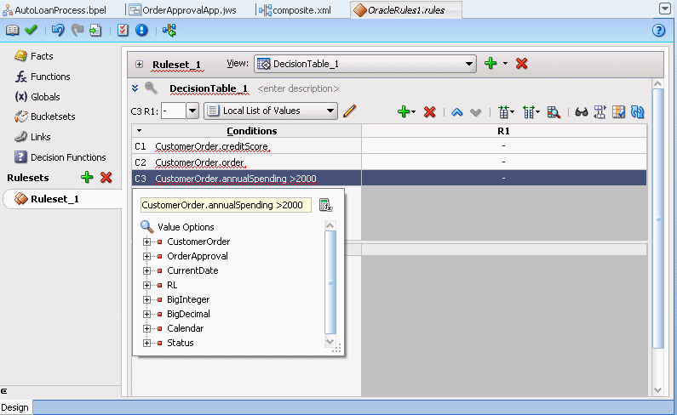The width and height of the screenshot is (677, 415).
Task: Select the RL tree item
Action: point(172,285)
